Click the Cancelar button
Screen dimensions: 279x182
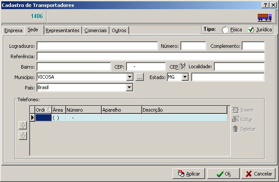[x=259, y=174]
